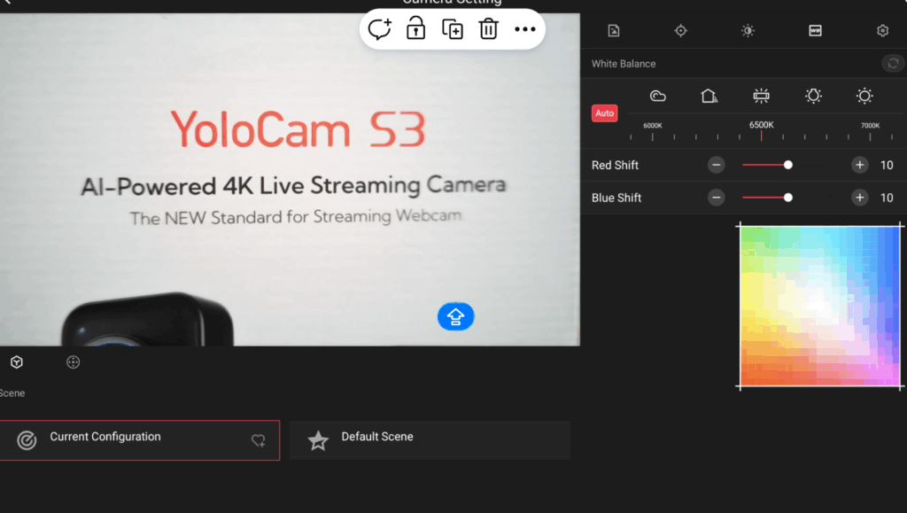This screenshot has height=513, width=907.
Task: Open the focus crosshair tab
Action: (681, 31)
